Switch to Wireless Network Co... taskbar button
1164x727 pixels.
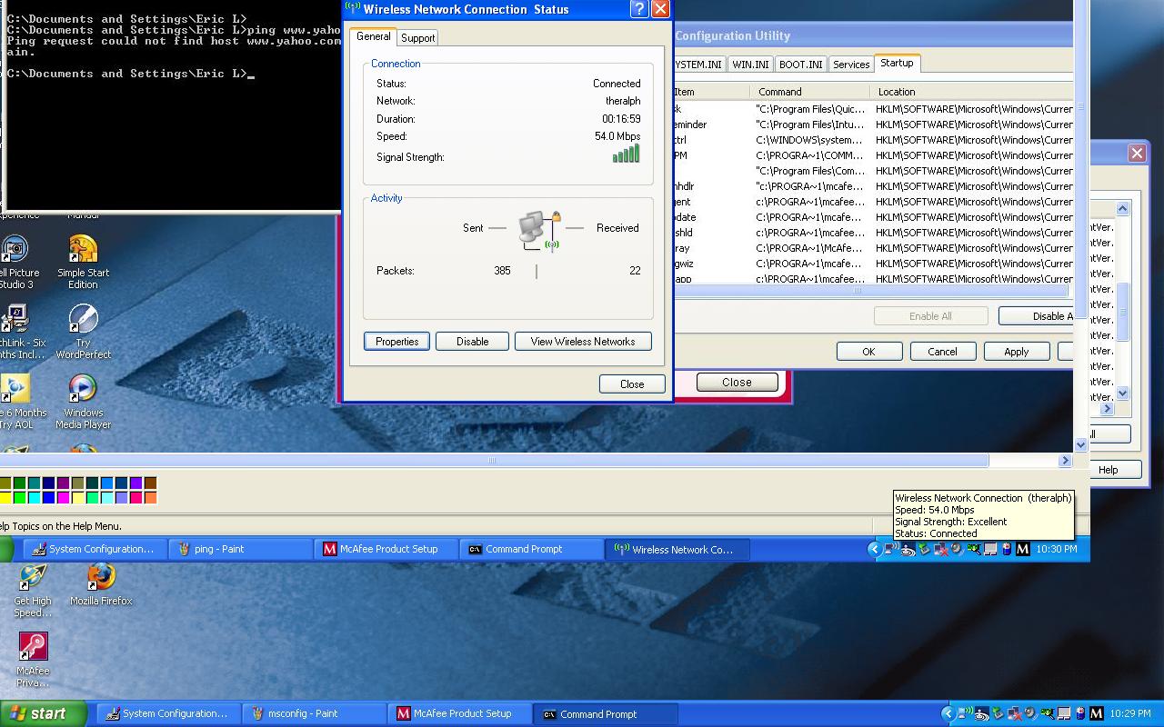coord(677,549)
